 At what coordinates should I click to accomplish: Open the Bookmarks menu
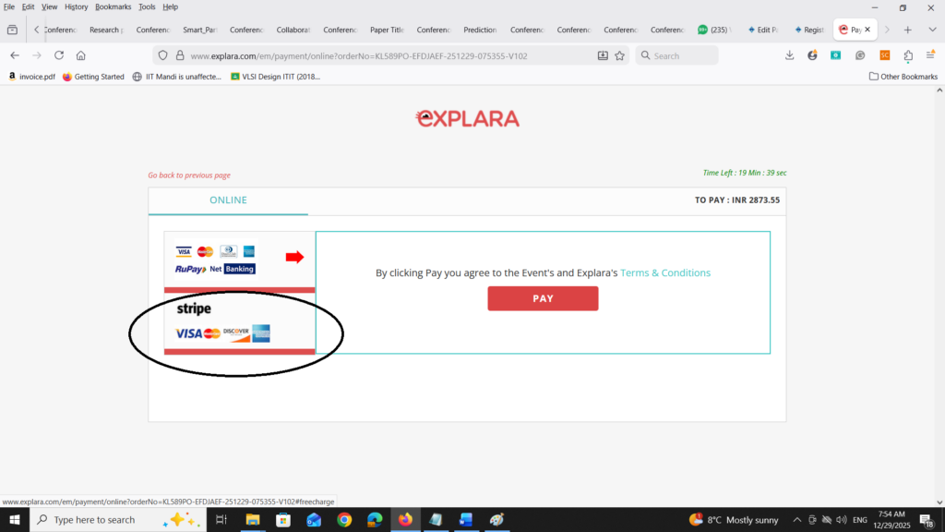point(114,6)
